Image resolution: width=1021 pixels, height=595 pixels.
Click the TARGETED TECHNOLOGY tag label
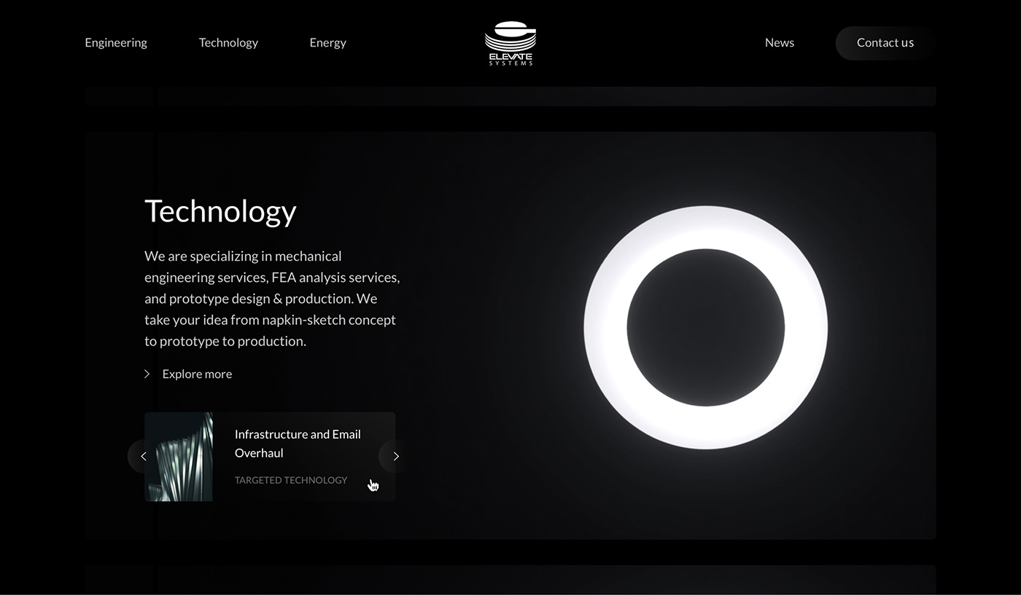click(x=290, y=480)
